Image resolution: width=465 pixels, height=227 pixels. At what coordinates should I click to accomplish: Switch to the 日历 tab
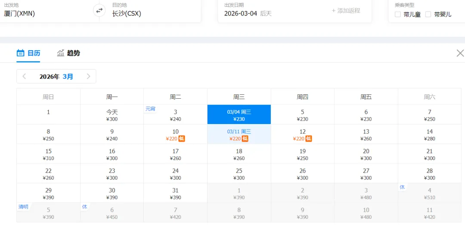point(28,53)
